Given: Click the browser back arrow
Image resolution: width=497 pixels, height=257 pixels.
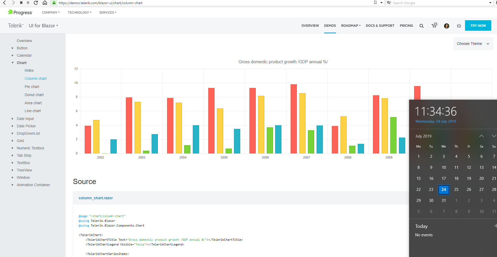Looking at the screenshot, I should 4,3.
